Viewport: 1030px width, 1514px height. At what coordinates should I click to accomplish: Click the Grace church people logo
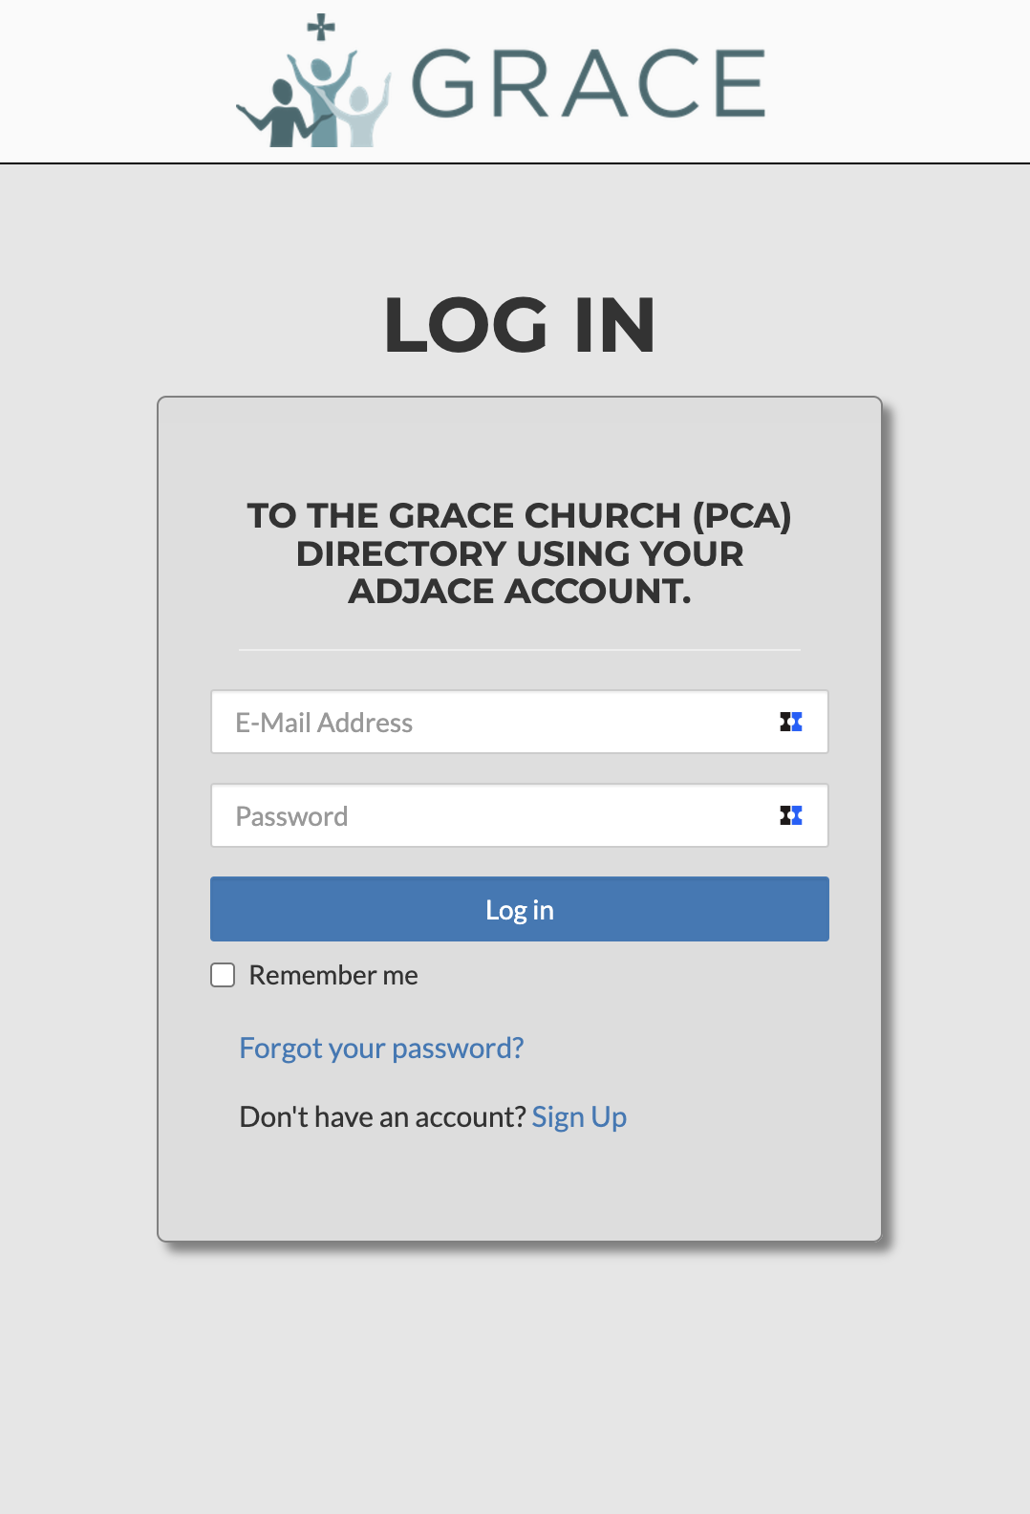tap(314, 81)
